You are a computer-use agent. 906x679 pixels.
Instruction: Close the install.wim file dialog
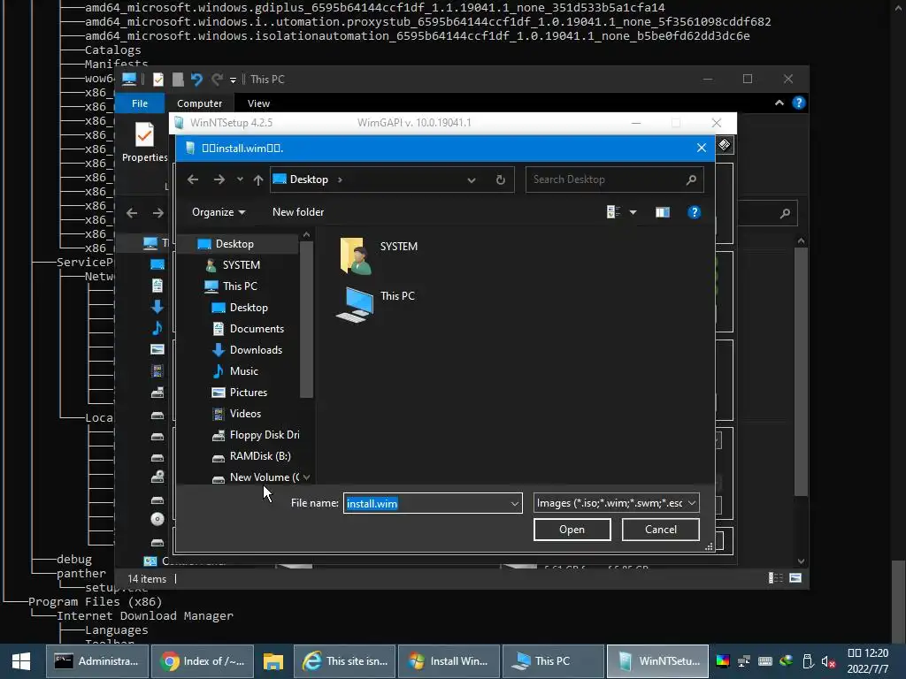(702, 148)
